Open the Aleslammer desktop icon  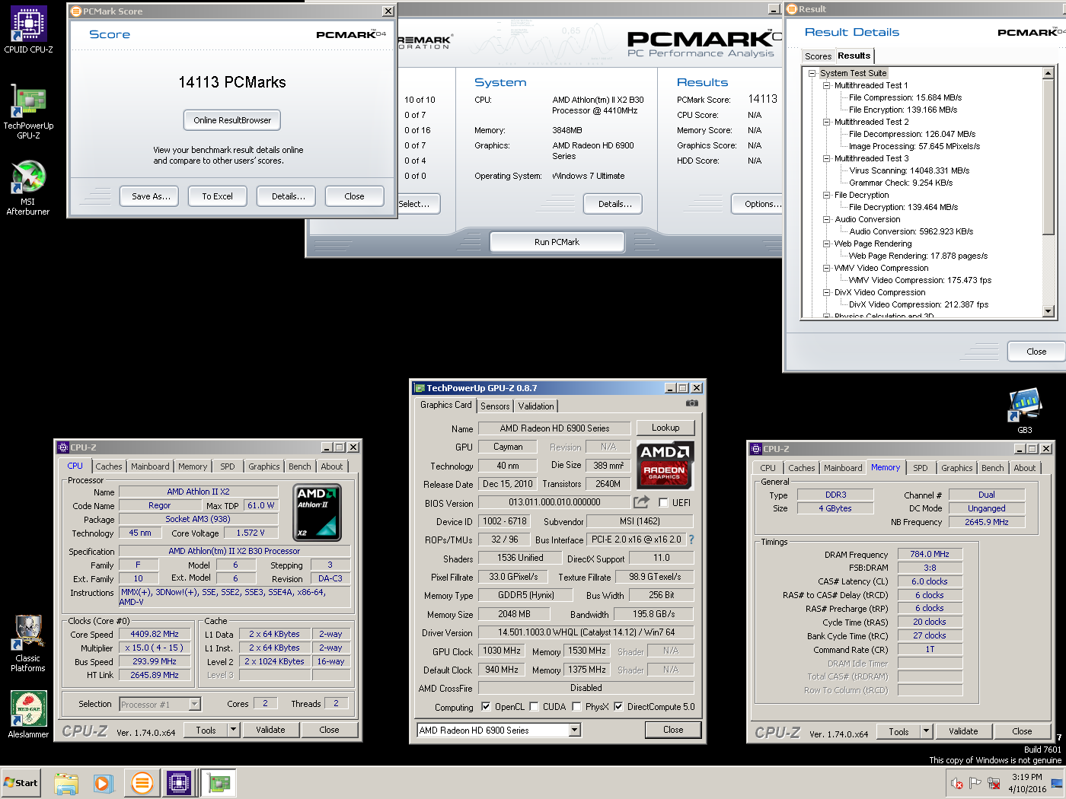point(28,715)
